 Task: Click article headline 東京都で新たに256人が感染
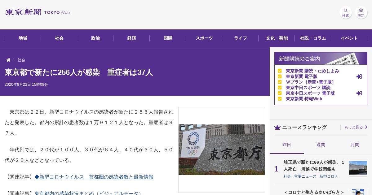pos(79,72)
